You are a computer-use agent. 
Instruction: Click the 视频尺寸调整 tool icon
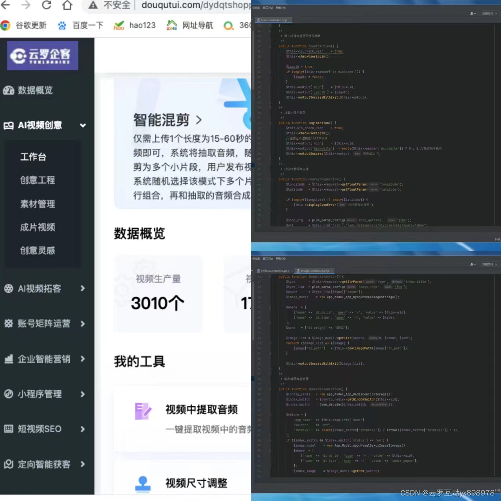pos(143,483)
